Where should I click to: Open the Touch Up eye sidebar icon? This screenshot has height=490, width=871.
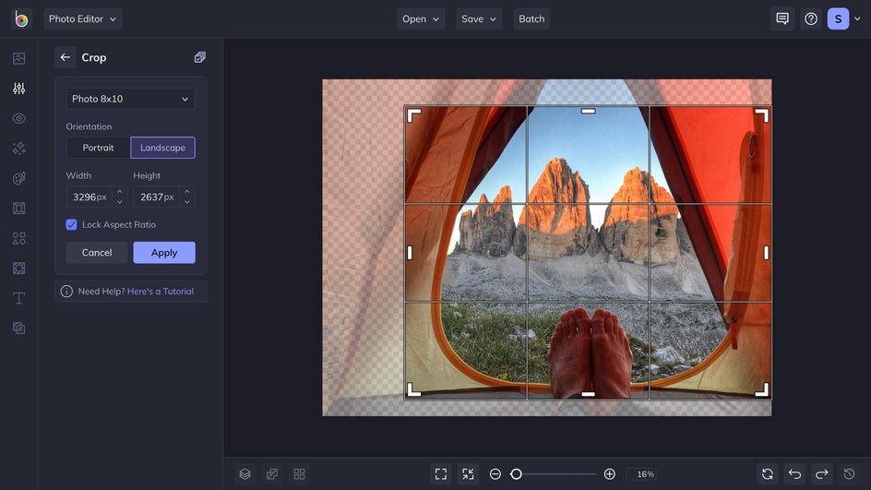(x=18, y=118)
